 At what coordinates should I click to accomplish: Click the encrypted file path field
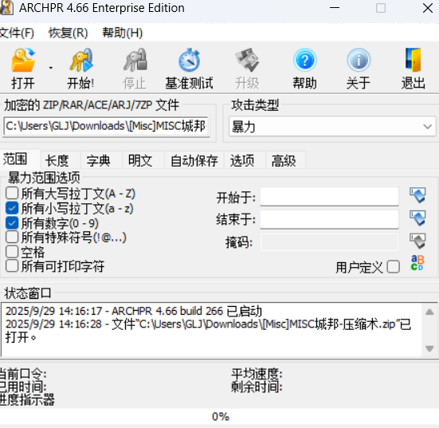(107, 126)
